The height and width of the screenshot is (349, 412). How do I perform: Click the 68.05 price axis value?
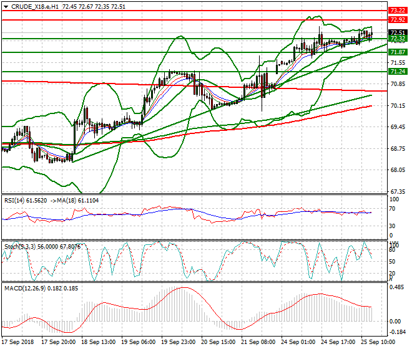coord(398,170)
